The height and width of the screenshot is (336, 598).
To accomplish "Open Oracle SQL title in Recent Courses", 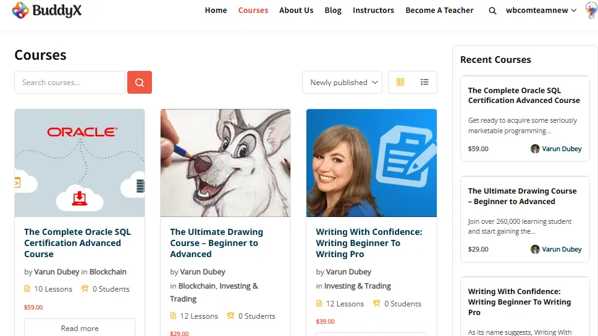I will tap(524, 96).
